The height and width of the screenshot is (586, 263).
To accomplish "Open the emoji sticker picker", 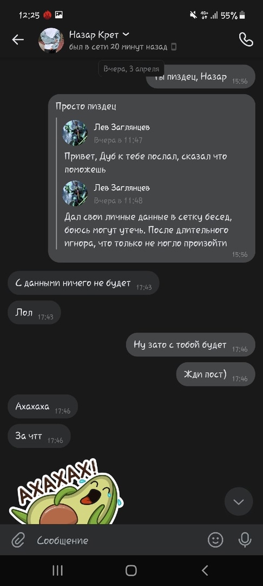I will tap(215, 540).
